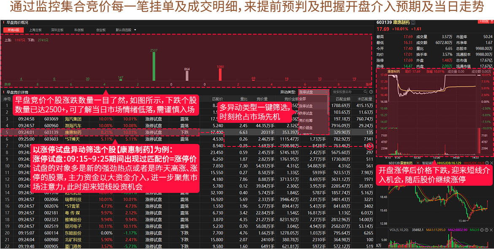Toggle the MA1:11295.0 moving average label

click(x=436, y=229)
